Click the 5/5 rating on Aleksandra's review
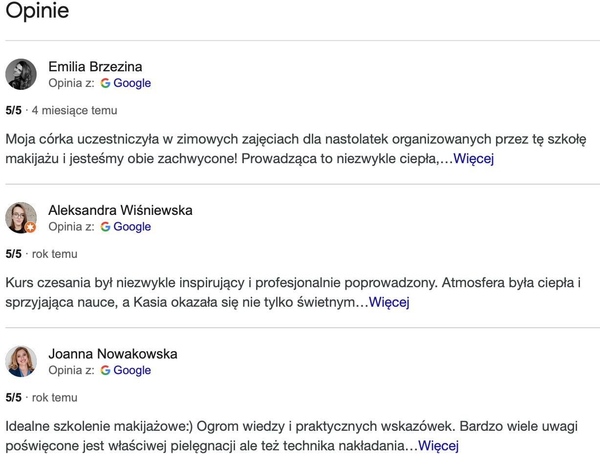This screenshot has height=464, width=600. (14, 254)
